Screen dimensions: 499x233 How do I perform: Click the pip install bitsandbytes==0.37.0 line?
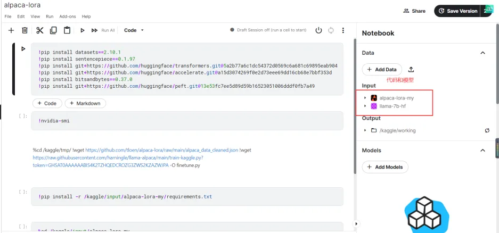[x=85, y=79]
